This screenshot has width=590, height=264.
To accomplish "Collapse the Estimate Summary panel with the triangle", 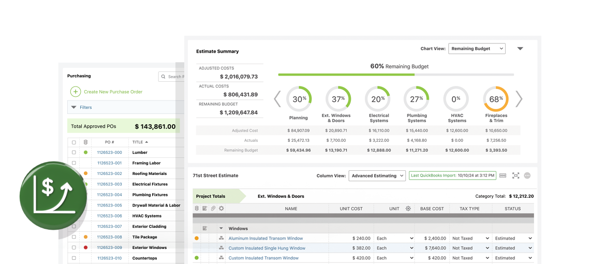I will tap(520, 49).
